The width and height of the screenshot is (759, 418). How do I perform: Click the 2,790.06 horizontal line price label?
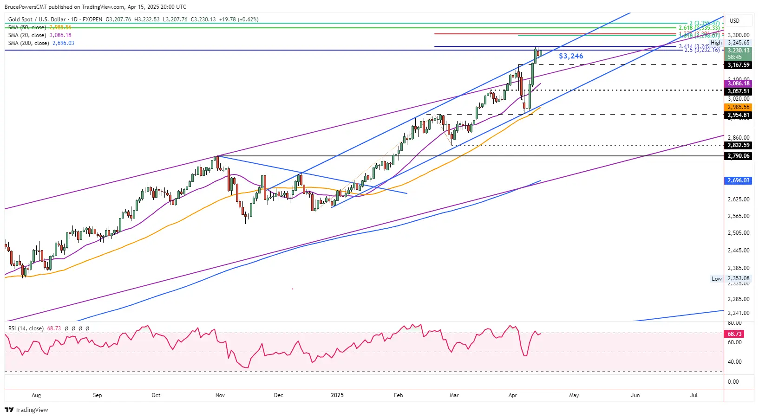(738, 156)
